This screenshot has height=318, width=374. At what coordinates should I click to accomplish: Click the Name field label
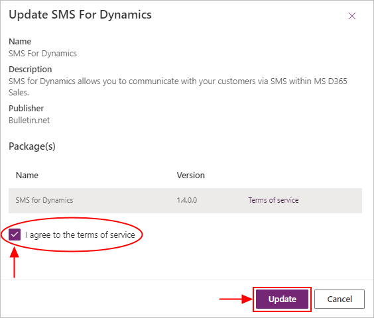[x=20, y=42]
